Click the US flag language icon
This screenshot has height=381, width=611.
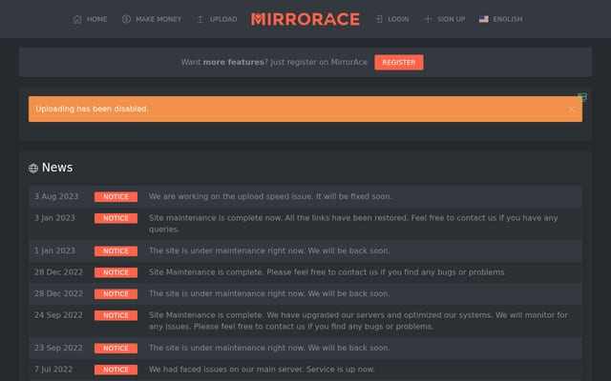point(484,19)
